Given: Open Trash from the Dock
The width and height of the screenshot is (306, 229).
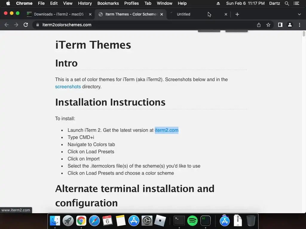Looking at the screenshot, I should (x=251, y=221).
